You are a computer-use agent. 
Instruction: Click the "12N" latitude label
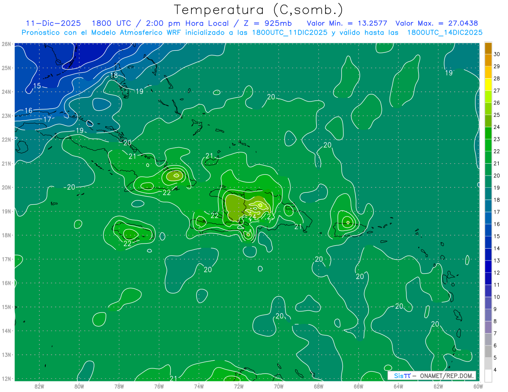click(x=6, y=378)
